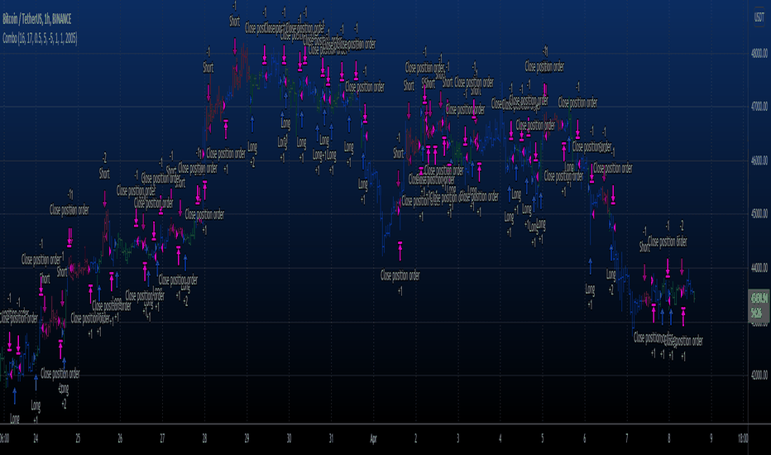Click the 46000.00 price axis label
Image resolution: width=771 pixels, height=455 pixels.
click(759, 160)
